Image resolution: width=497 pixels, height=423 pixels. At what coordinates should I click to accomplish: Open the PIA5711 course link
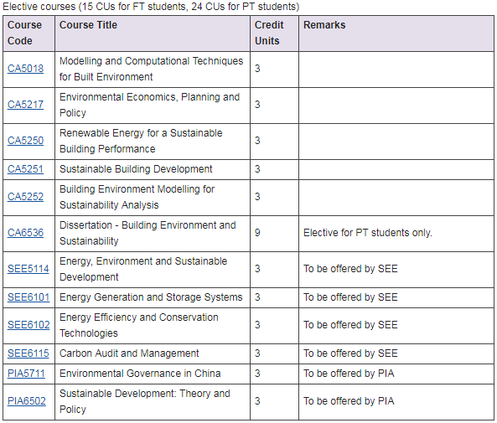click(26, 374)
